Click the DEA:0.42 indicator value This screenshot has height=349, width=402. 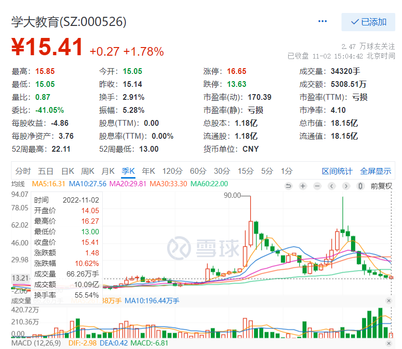(x=113, y=343)
